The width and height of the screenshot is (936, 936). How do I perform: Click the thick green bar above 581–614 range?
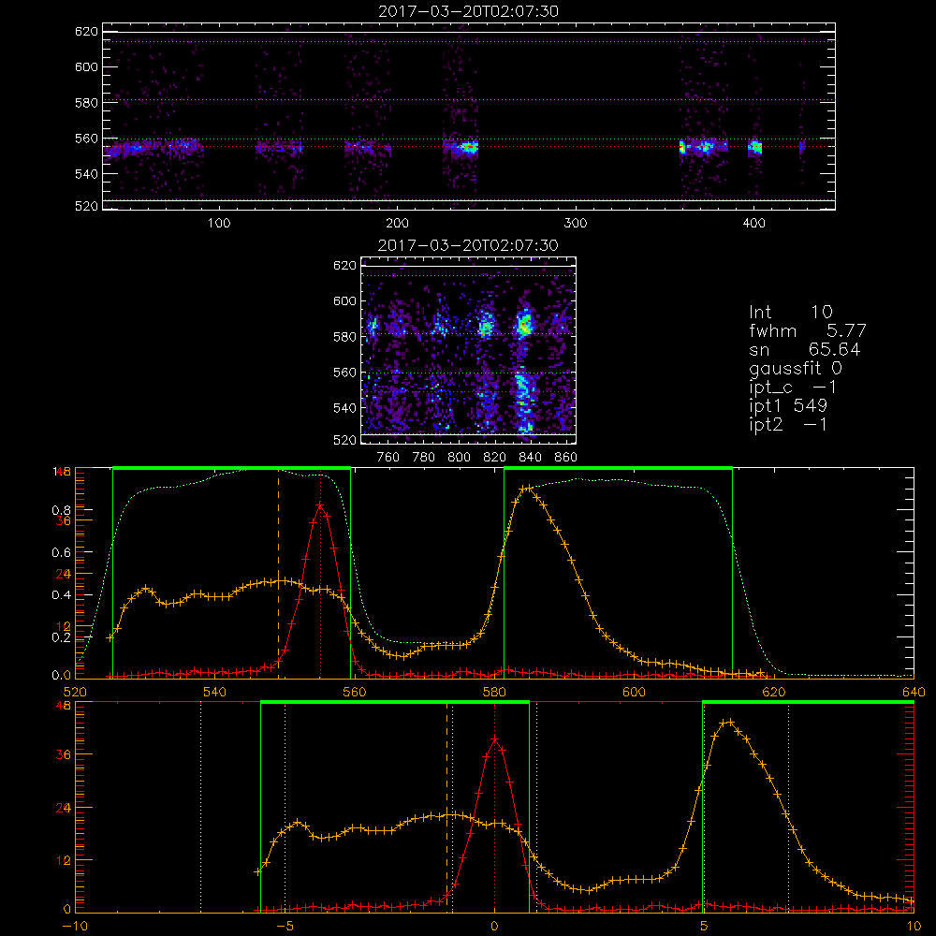pos(618,468)
